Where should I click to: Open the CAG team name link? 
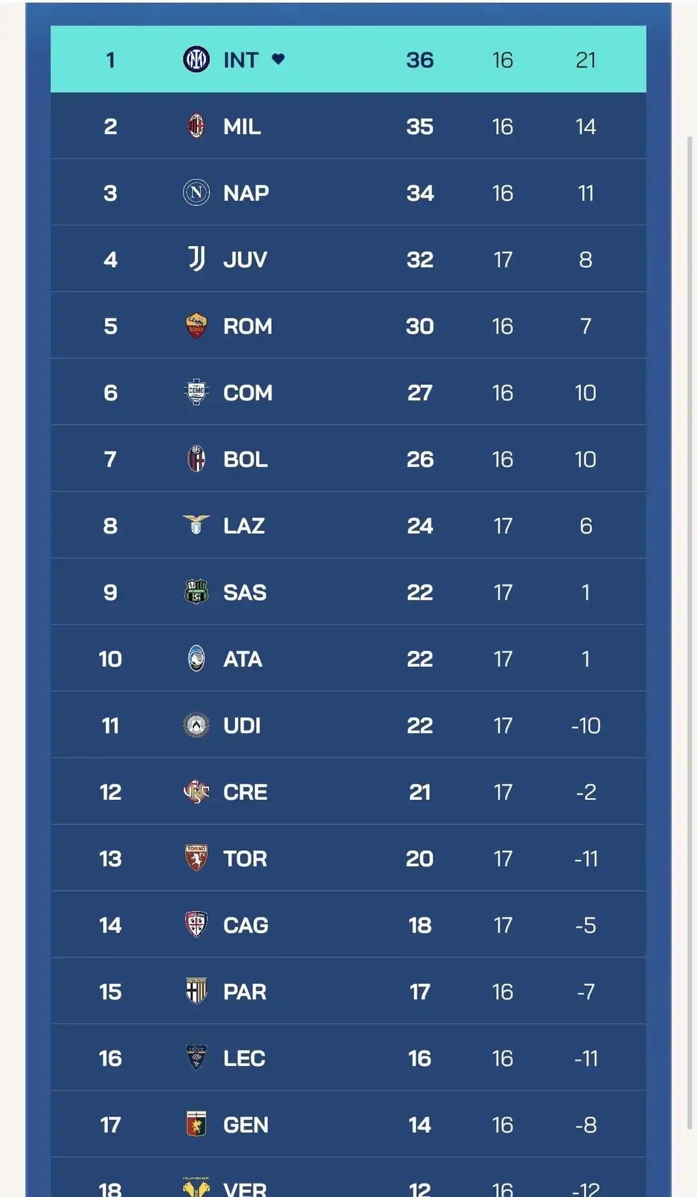pyautogui.click(x=246, y=925)
